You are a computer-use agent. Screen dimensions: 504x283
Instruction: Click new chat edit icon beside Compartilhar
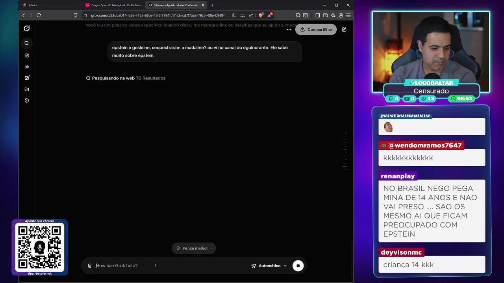point(344,29)
